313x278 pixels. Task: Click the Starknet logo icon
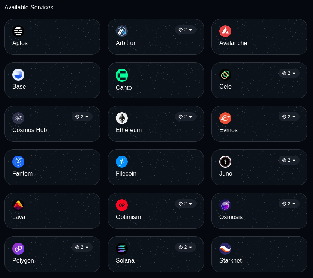[x=225, y=249]
